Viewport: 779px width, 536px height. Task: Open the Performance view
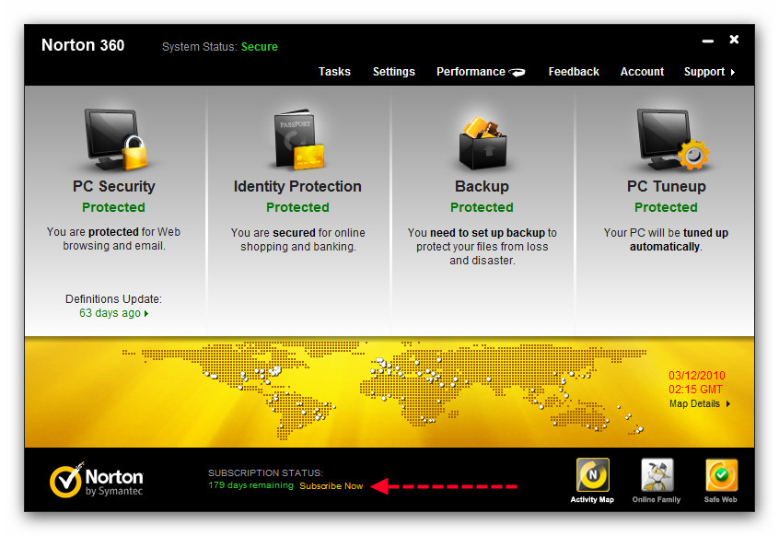(x=471, y=72)
